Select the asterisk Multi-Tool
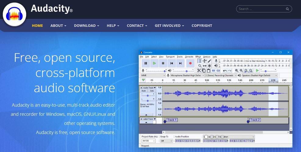The height and width of the screenshot is (152, 301). [x=210, y=66]
